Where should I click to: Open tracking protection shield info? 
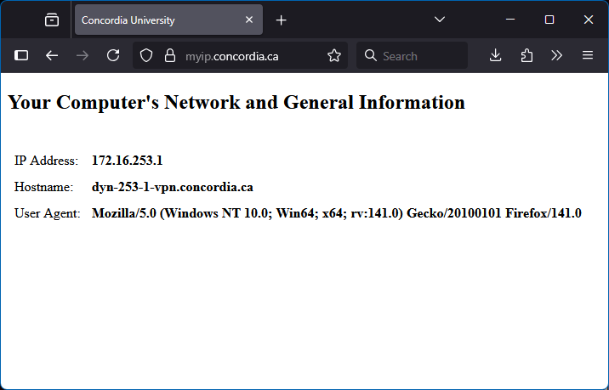[x=146, y=56]
